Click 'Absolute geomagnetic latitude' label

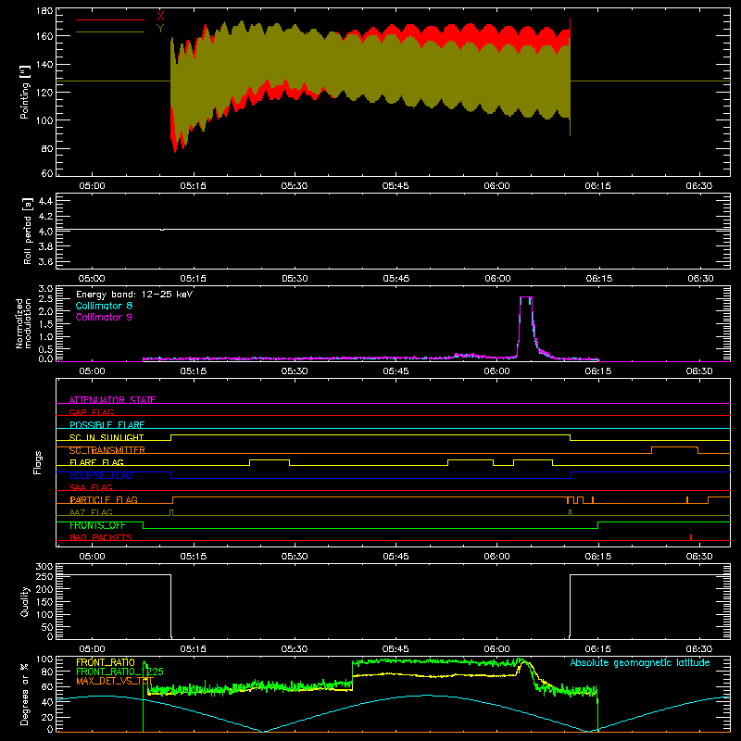640,662
